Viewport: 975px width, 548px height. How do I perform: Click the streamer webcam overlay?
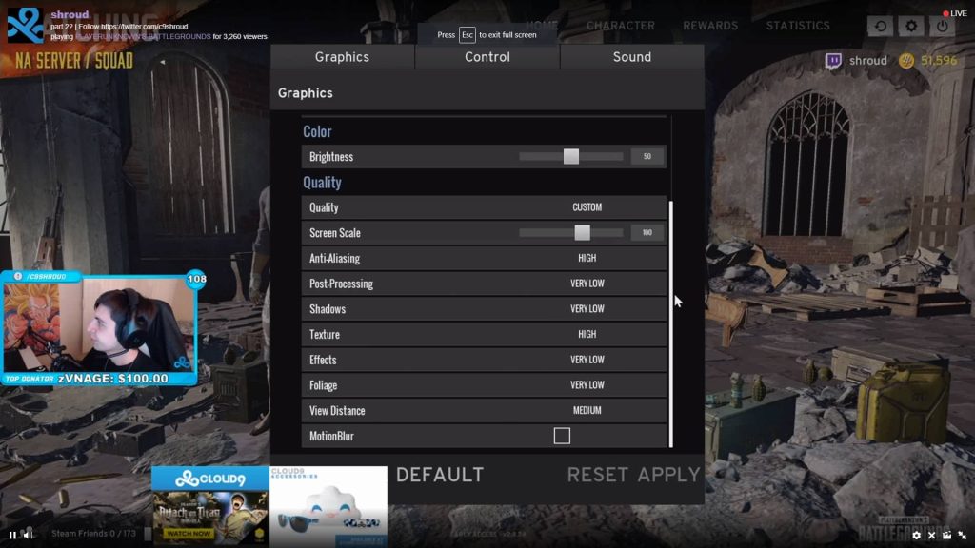pyautogui.click(x=99, y=328)
